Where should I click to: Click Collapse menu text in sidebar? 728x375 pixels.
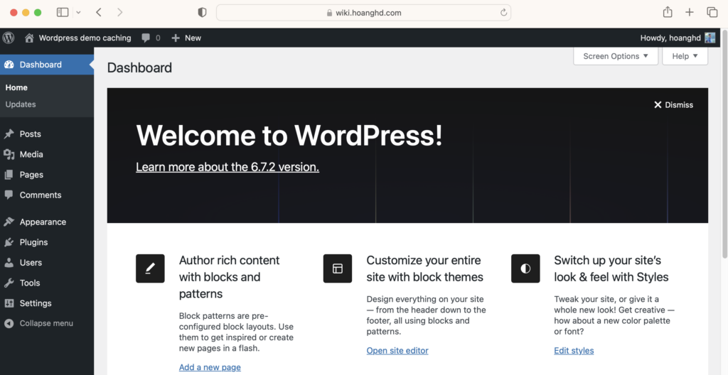pyautogui.click(x=46, y=323)
